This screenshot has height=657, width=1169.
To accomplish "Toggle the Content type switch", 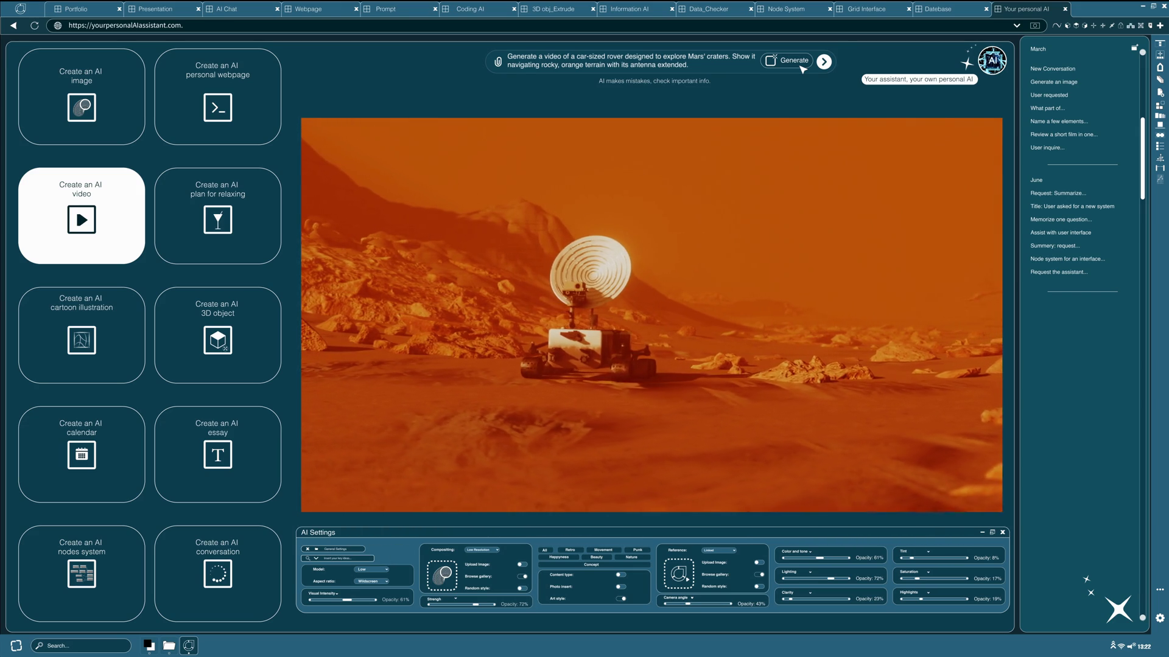I will [x=620, y=574].
